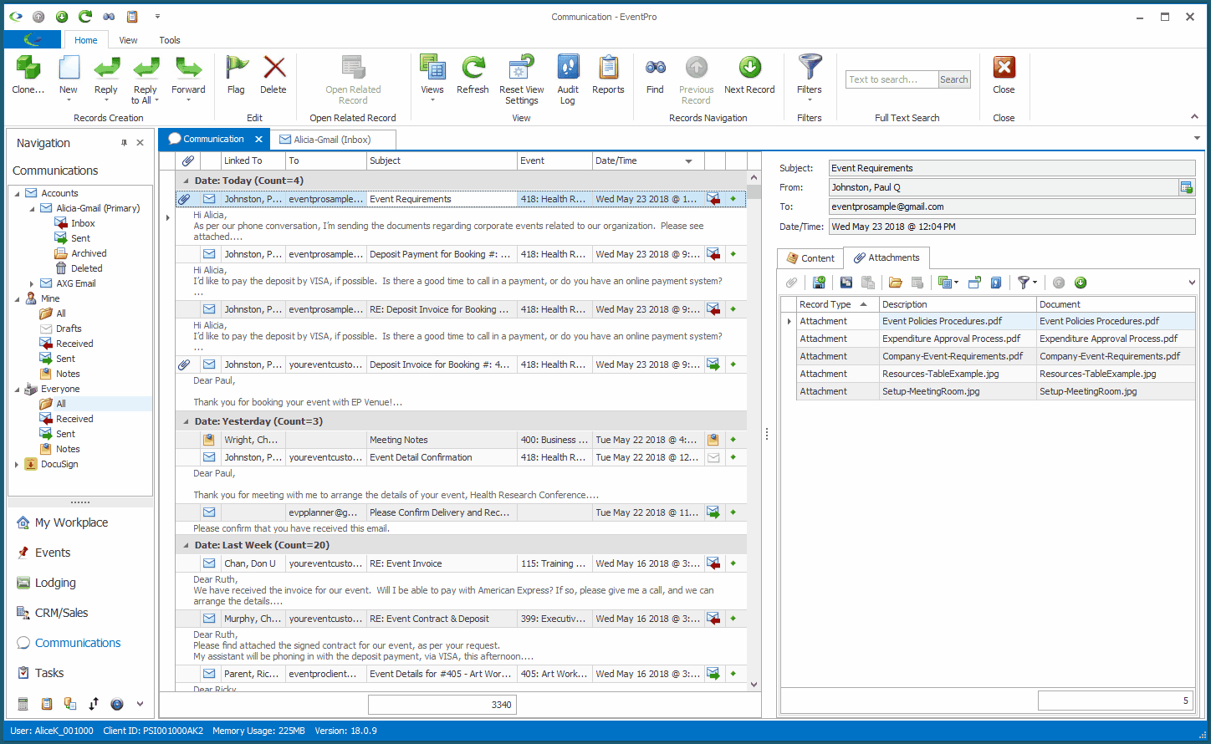This screenshot has width=1211, height=744.
Task: Select the Attachments tab
Action: click(x=887, y=257)
